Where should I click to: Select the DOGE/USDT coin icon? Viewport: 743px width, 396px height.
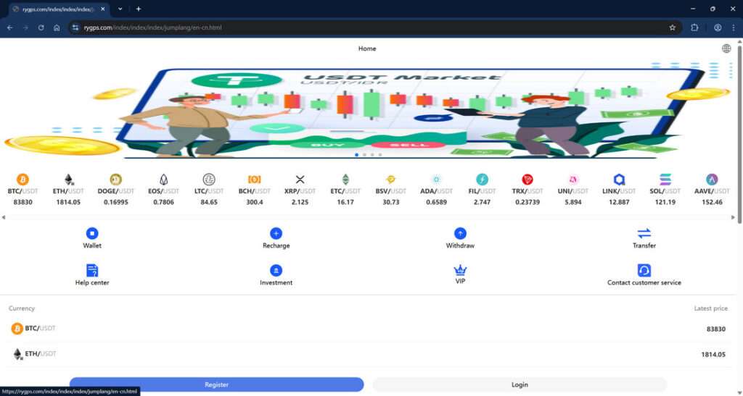(x=115, y=180)
